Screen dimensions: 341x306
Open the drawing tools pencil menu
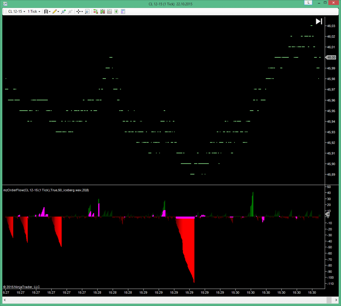(x=56, y=12)
